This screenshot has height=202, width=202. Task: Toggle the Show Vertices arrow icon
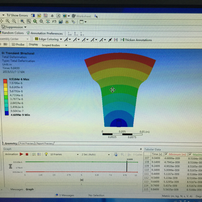coord(110,40)
